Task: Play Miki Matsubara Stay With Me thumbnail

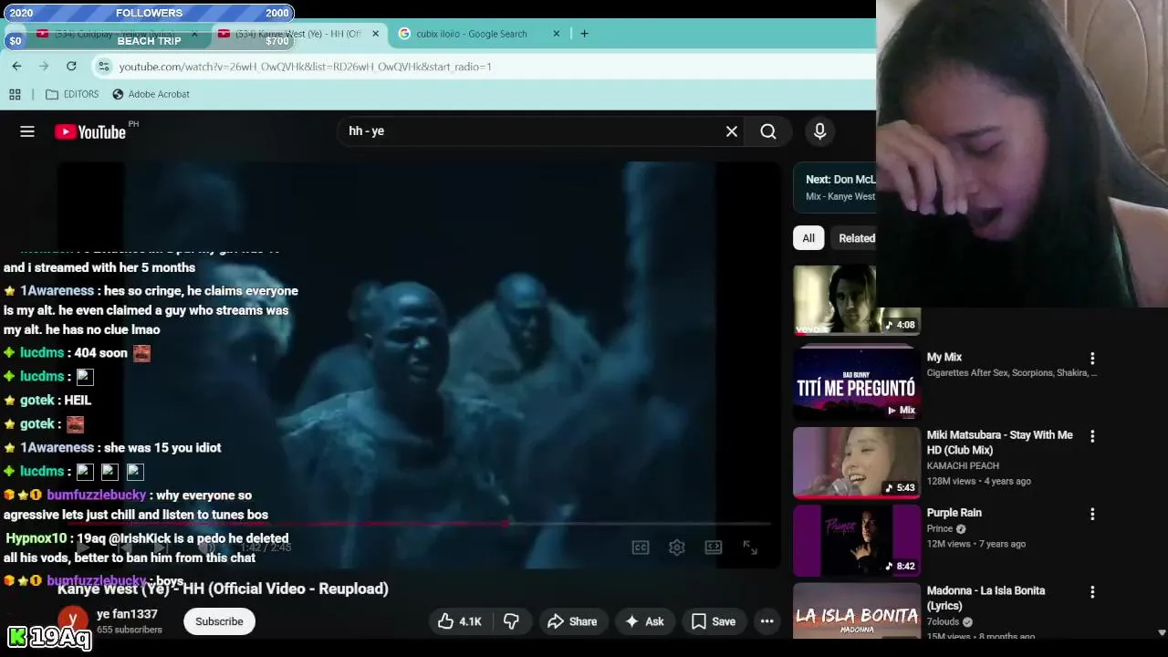Action: (x=857, y=463)
